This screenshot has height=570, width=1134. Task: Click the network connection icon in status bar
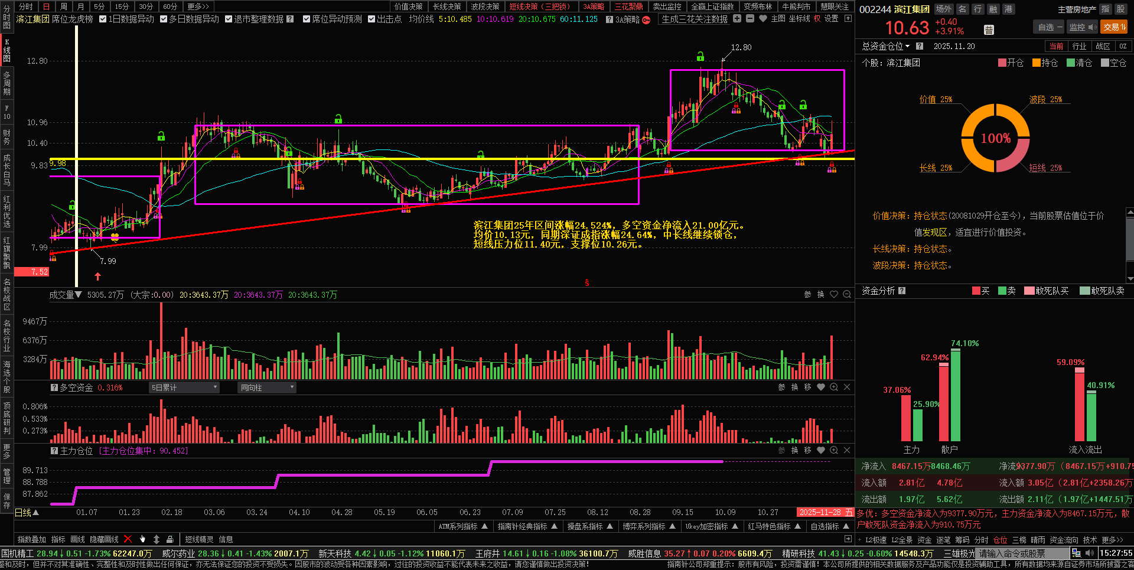[x=1076, y=553]
